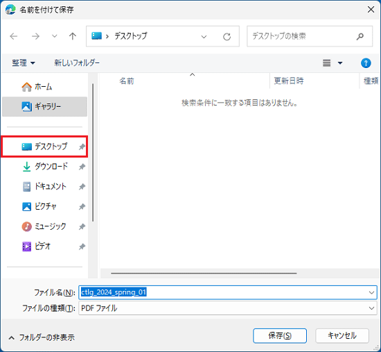Expand the address bar history dropdown

(x=204, y=37)
